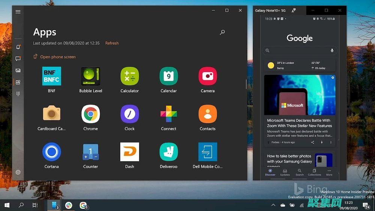Screen dimensions: 375x211
Task: Open the Bubble Level app
Action: point(90,76)
